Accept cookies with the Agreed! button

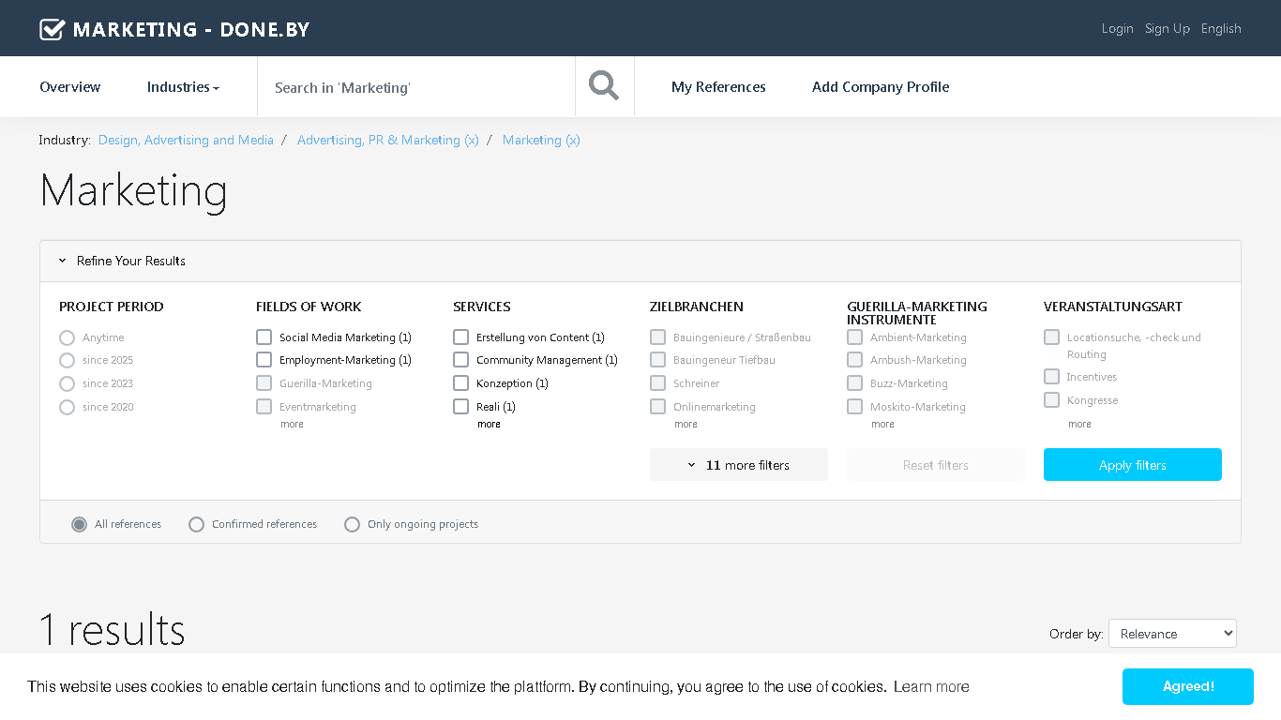1188,686
